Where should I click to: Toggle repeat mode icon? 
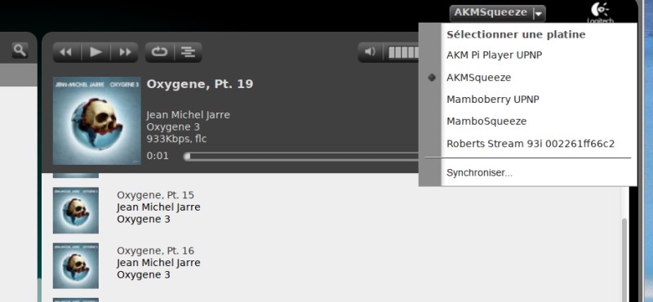pos(159,52)
